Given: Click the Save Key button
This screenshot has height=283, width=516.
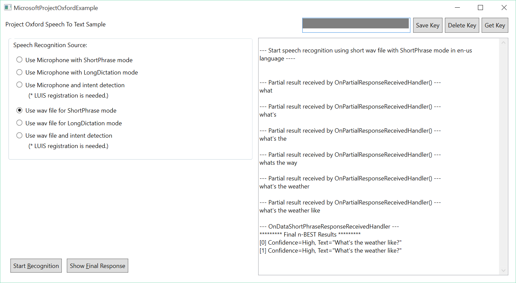Looking at the screenshot, I should click(x=428, y=25).
